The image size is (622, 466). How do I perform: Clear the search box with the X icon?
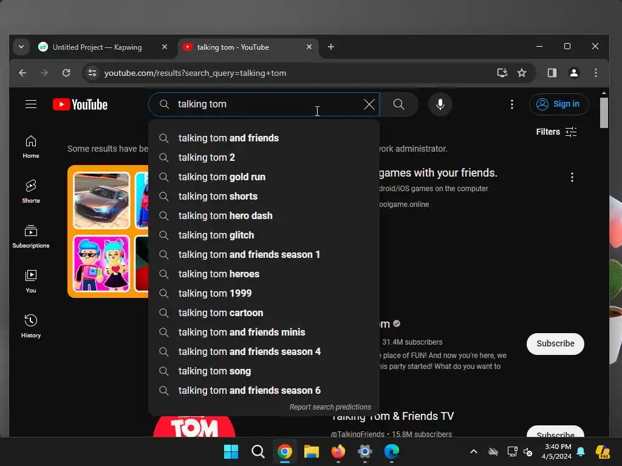point(369,104)
